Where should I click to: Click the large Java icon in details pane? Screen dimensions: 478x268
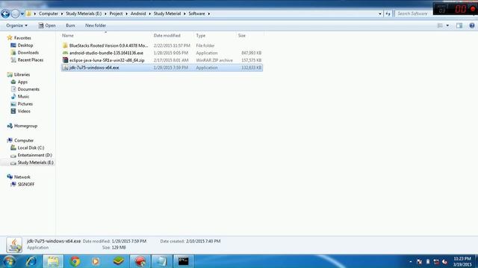click(x=14, y=245)
